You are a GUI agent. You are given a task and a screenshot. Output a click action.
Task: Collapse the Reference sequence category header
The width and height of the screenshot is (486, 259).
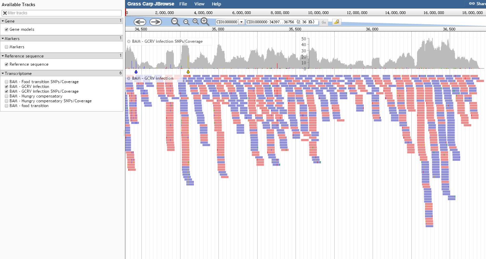pyautogui.click(x=3, y=56)
